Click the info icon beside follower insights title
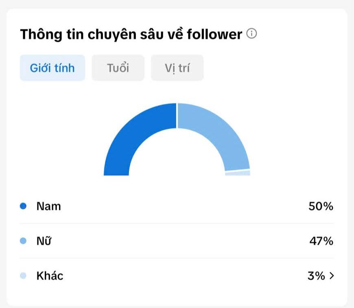 251,33
